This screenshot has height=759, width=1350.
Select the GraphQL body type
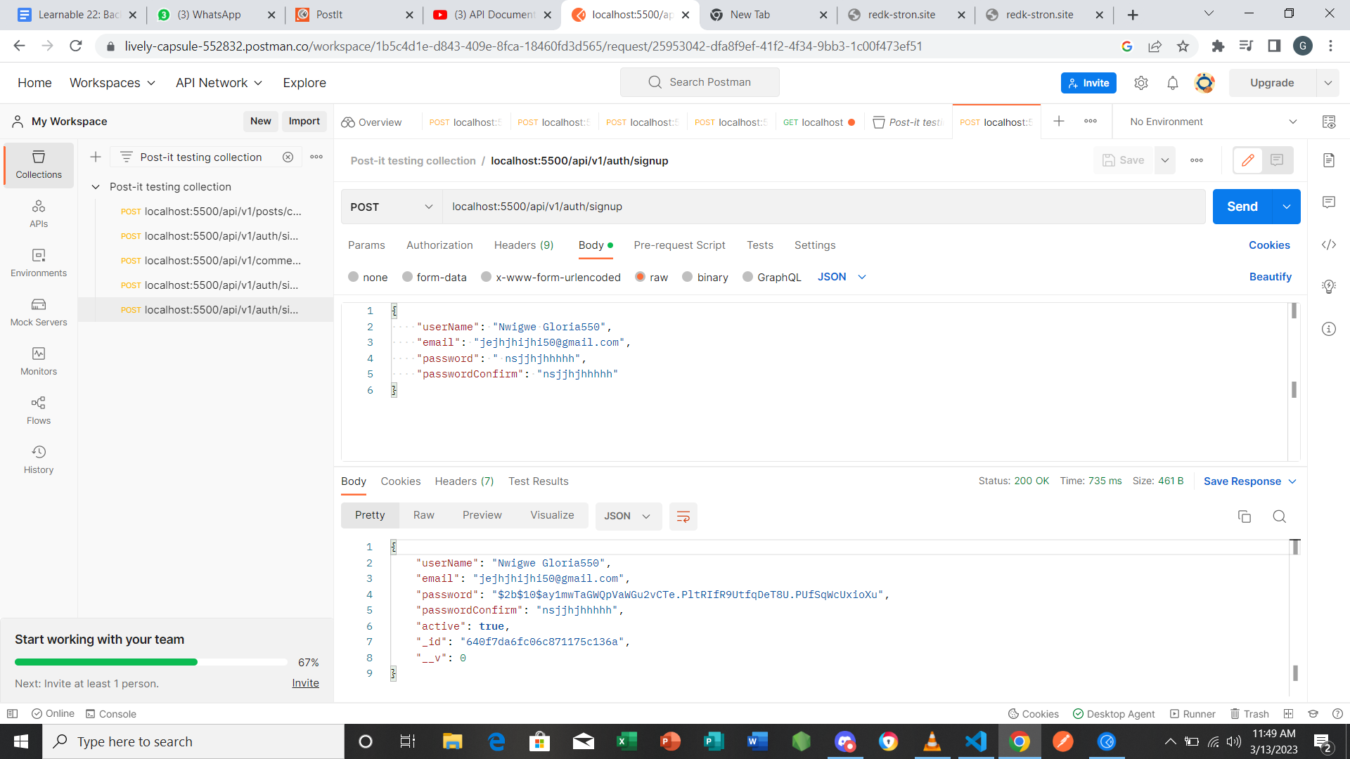(772, 277)
